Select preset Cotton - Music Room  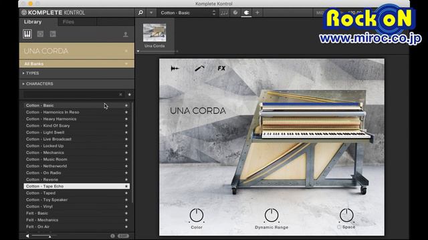(x=77, y=159)
